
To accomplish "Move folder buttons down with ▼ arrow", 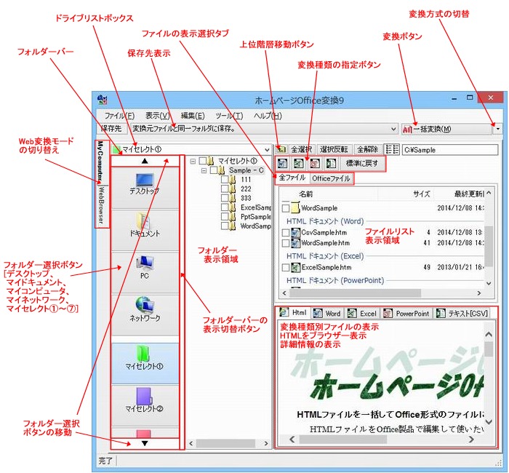I will tap(145, 443).
